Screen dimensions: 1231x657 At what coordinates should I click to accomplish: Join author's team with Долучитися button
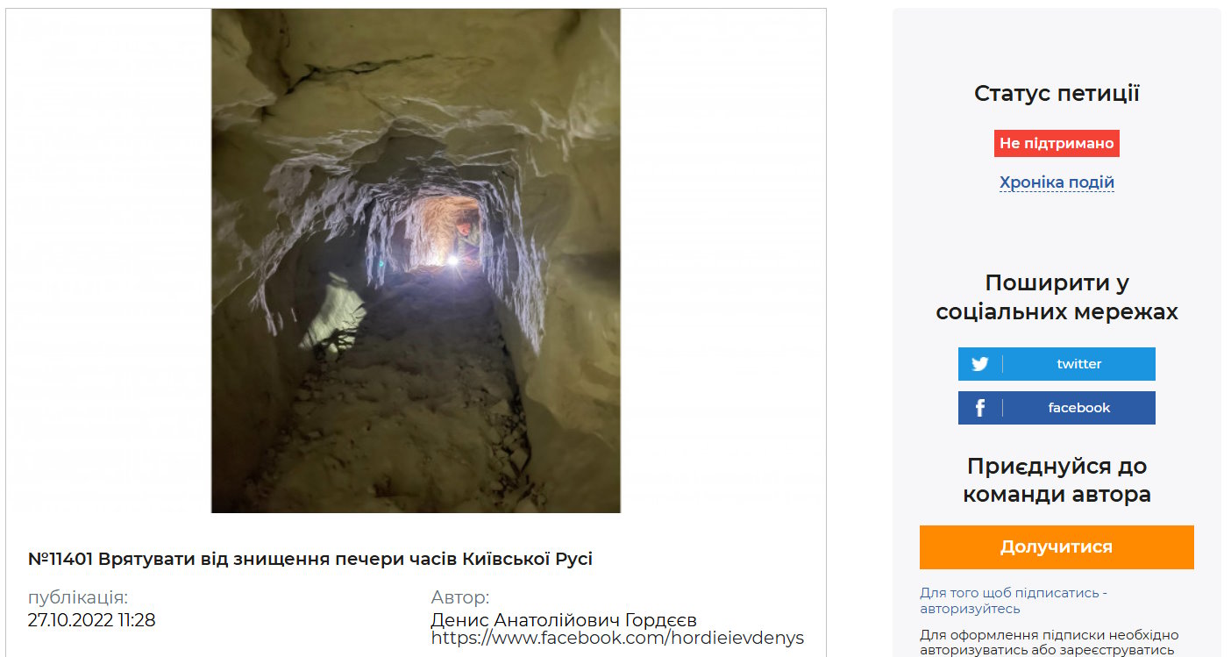click(1057, 547)
